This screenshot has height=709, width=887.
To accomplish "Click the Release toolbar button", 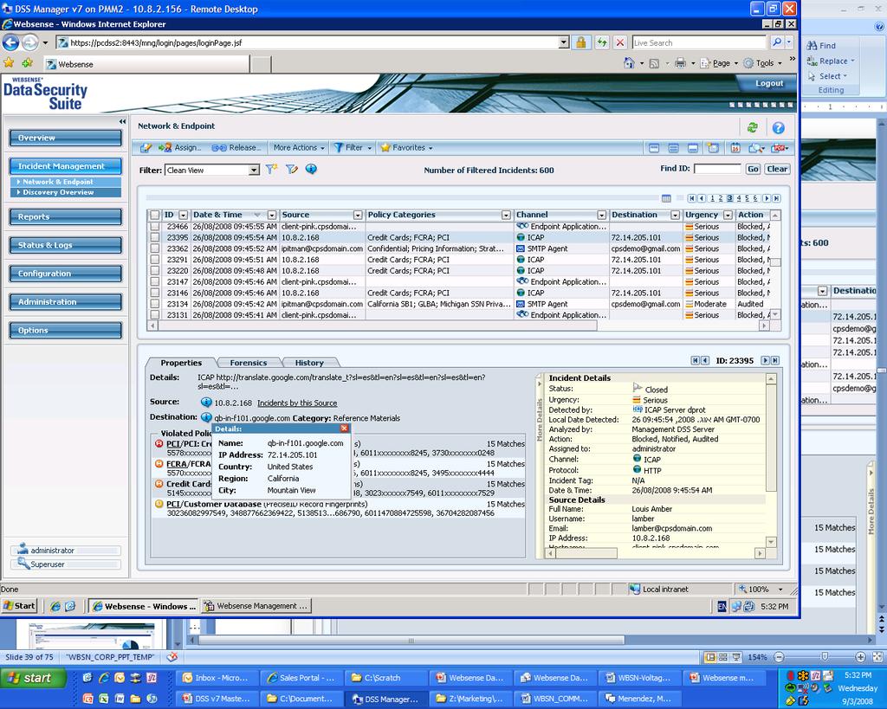I will 236,147.
